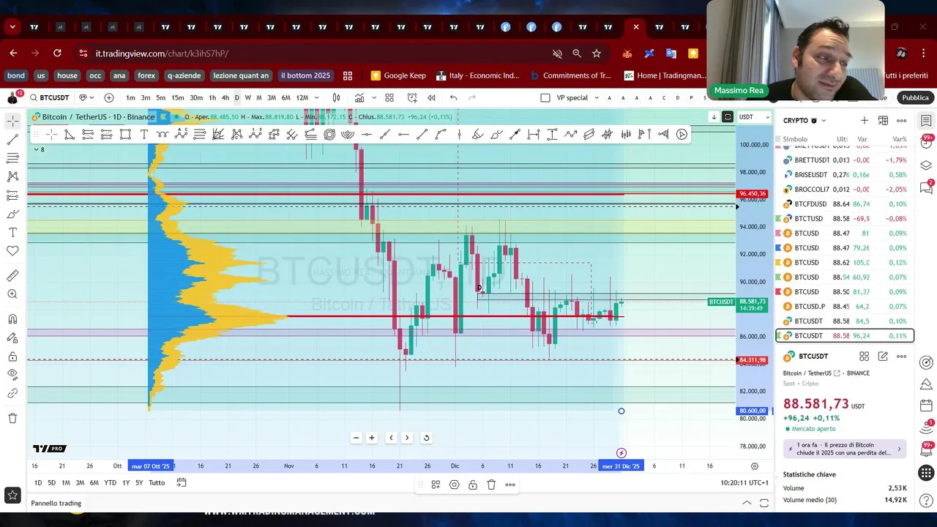Set the Tutto date range
The image size is (937, 527).
(x=157, y=482)
